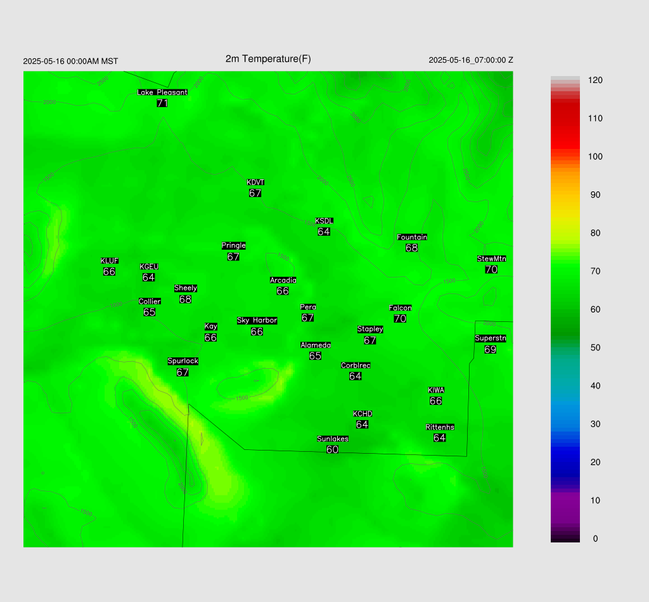Click the red 110 region of colorbar
Image resolution: width=649 pixels, height=602 pixels.
565,118
